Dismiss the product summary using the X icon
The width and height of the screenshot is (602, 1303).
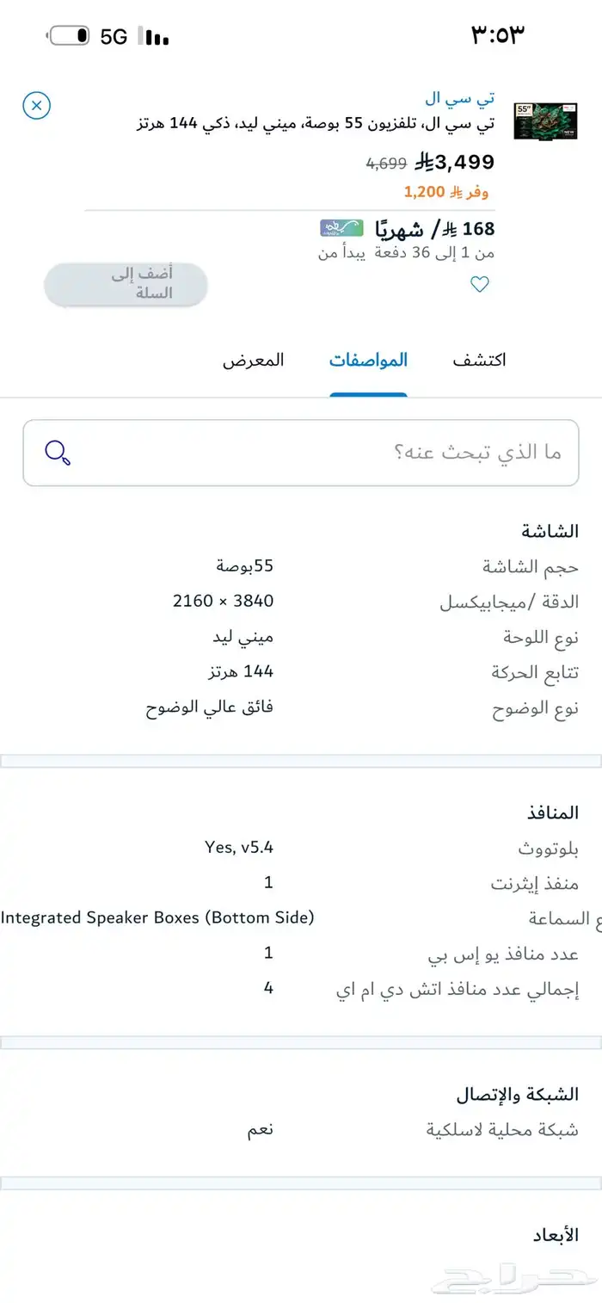(x=36, y=106)
